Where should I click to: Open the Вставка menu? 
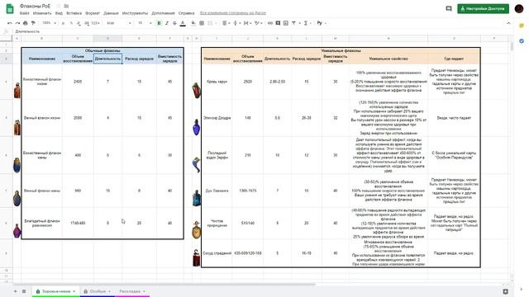pos(74,13)
